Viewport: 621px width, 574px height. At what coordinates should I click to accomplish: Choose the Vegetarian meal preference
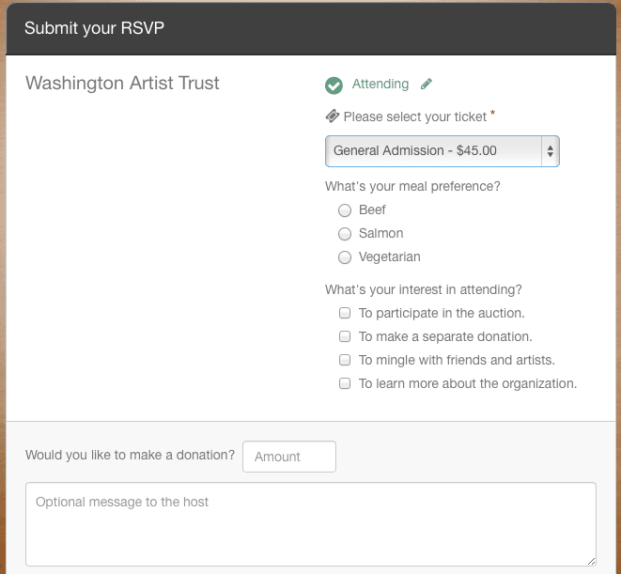345,257
